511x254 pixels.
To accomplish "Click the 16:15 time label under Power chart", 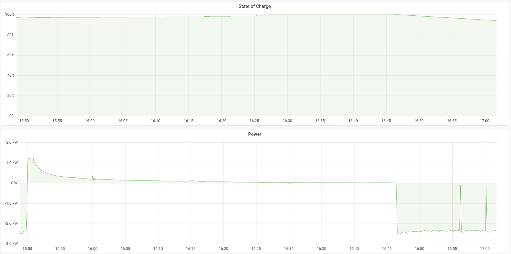I will tap(191, 249).
